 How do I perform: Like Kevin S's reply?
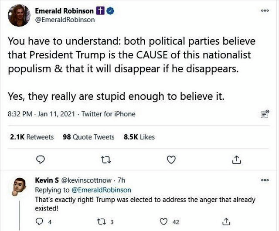(164, 221)
